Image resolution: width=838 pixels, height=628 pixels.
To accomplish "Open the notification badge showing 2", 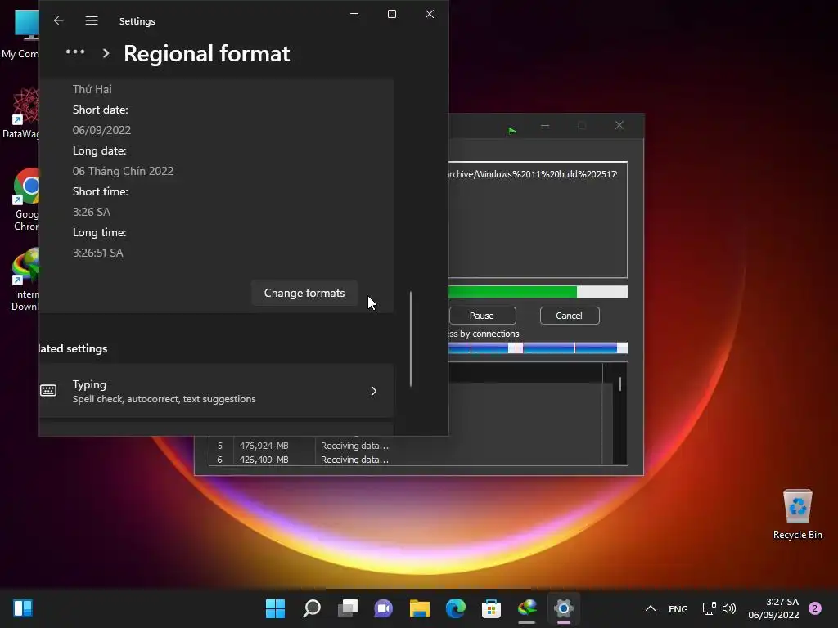I will pos(815,608).
